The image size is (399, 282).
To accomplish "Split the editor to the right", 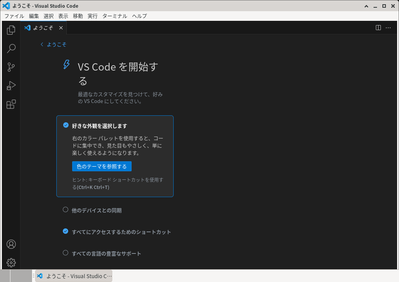I will (379, 28).
